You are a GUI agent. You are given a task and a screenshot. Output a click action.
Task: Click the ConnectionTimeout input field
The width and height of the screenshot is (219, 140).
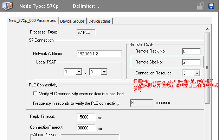tap(86, 128)
